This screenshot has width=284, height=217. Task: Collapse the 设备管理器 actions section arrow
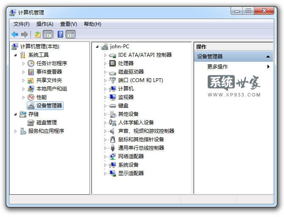coord(268,56)
